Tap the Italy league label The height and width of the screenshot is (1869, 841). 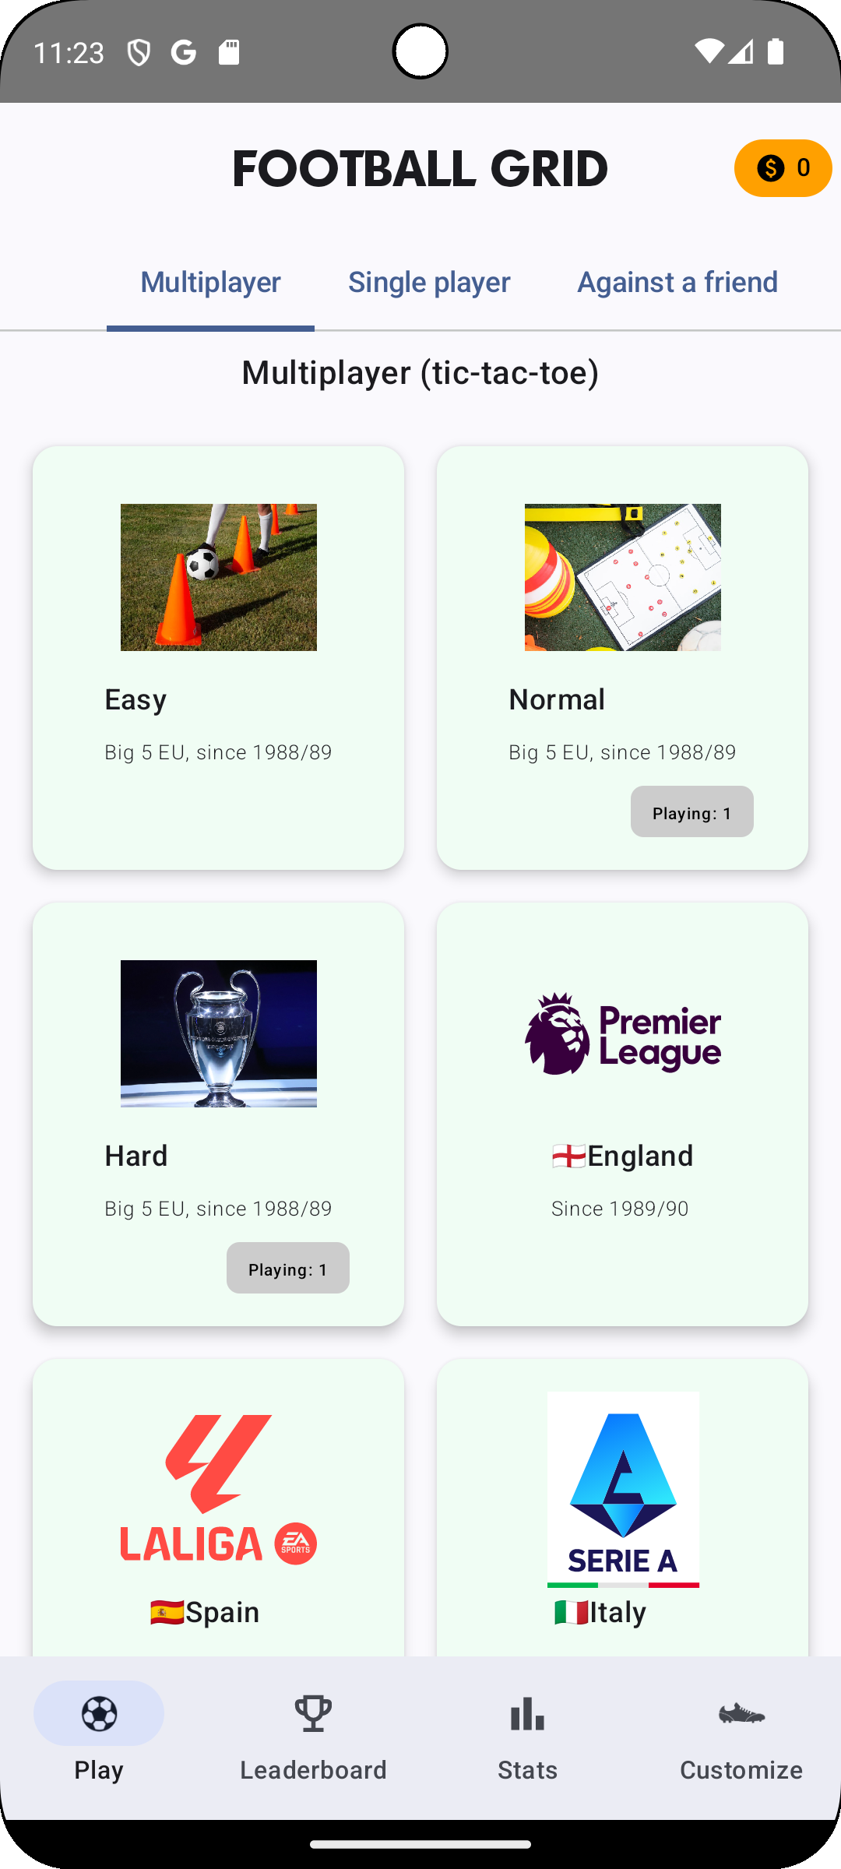(x=600, y=1612)
